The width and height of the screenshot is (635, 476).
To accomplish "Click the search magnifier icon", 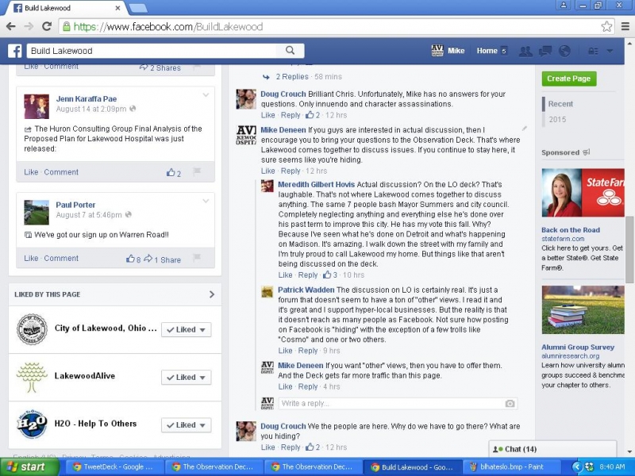I will [291, 51].
